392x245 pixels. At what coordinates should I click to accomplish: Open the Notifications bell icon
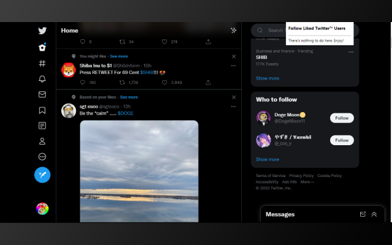coord(42,79)
